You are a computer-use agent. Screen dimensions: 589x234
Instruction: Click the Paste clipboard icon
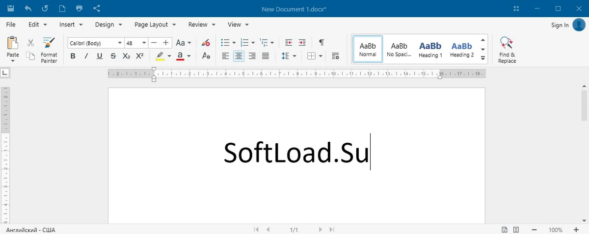tap(13, 43)
